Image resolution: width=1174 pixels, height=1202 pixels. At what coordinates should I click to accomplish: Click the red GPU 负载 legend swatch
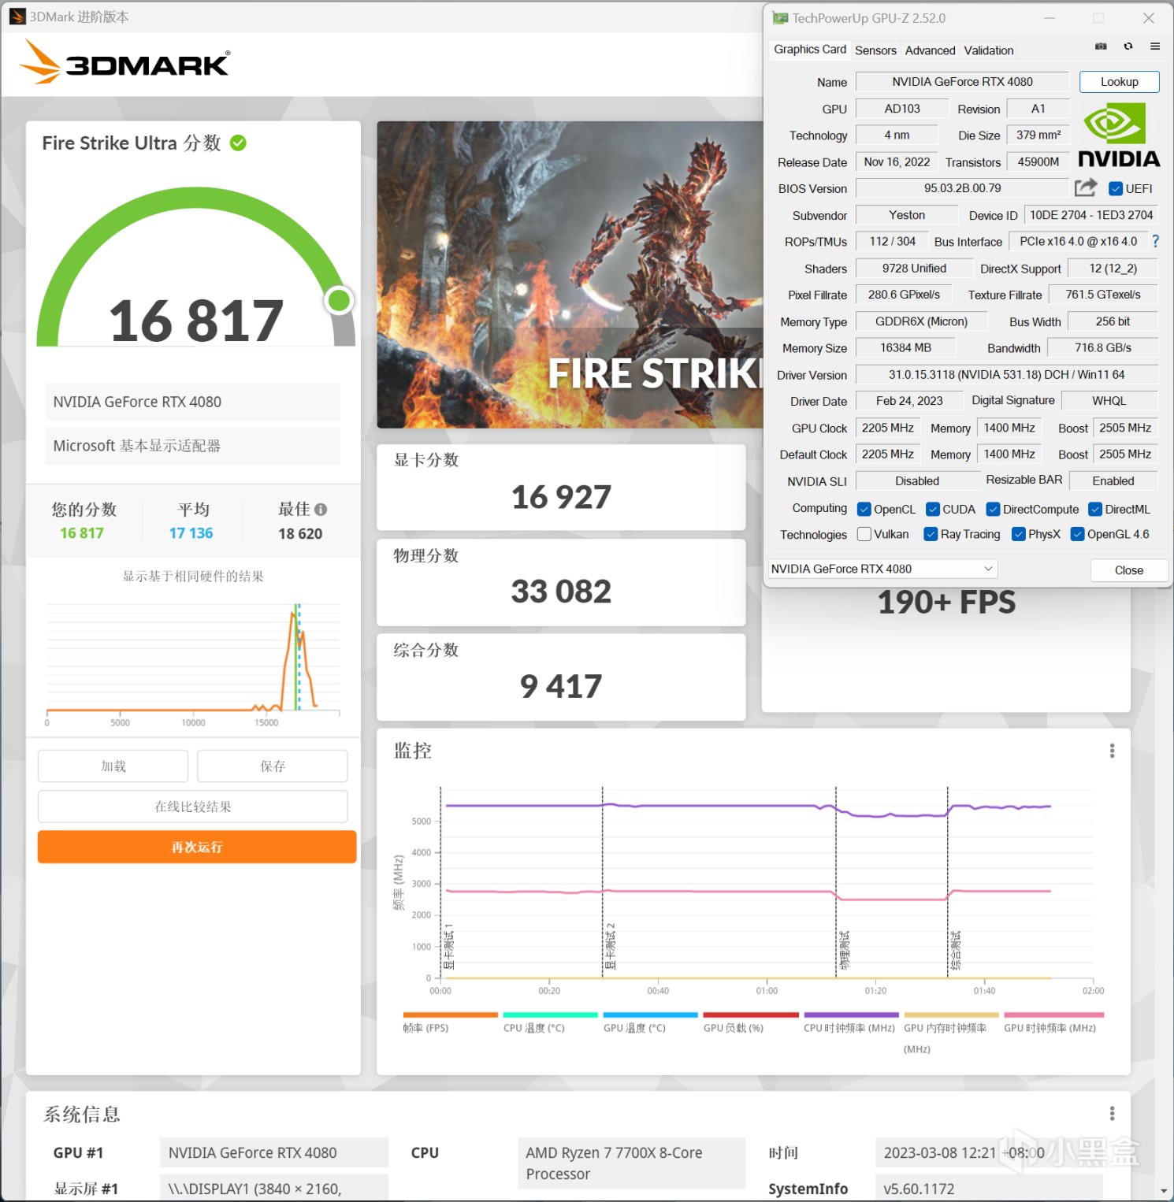tap(750, 1015)
